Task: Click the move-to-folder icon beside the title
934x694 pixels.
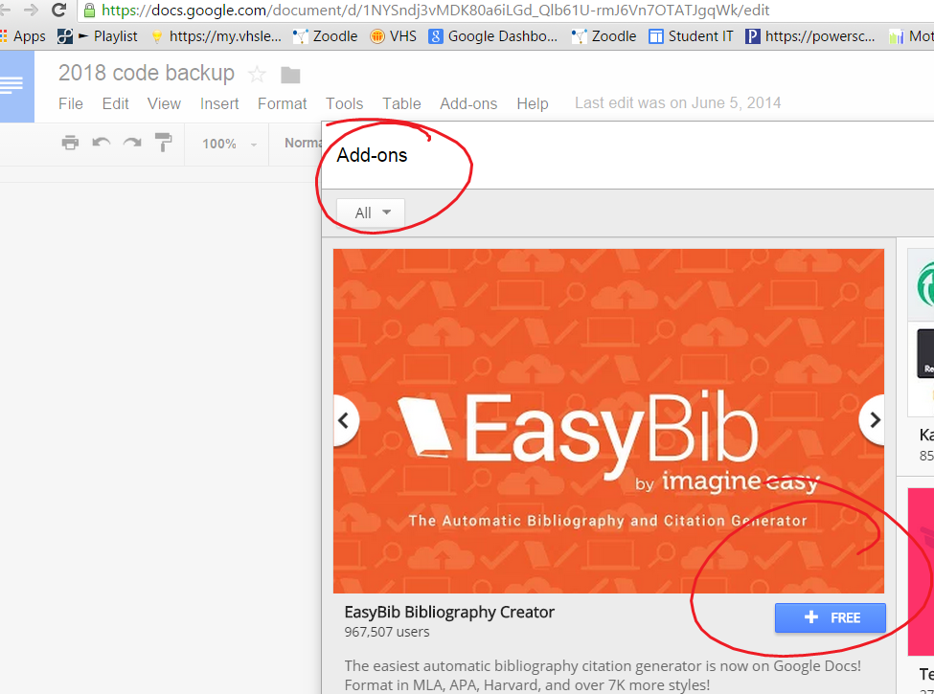Action: click(x=290, y=75)
